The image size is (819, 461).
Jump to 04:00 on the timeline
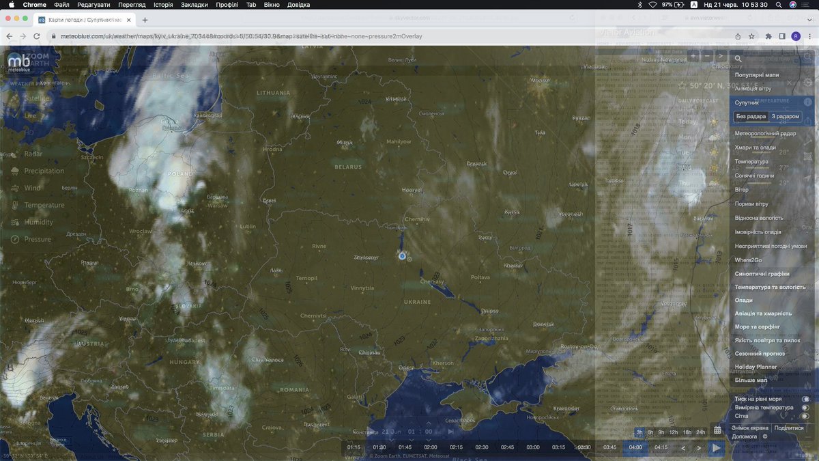635,447
